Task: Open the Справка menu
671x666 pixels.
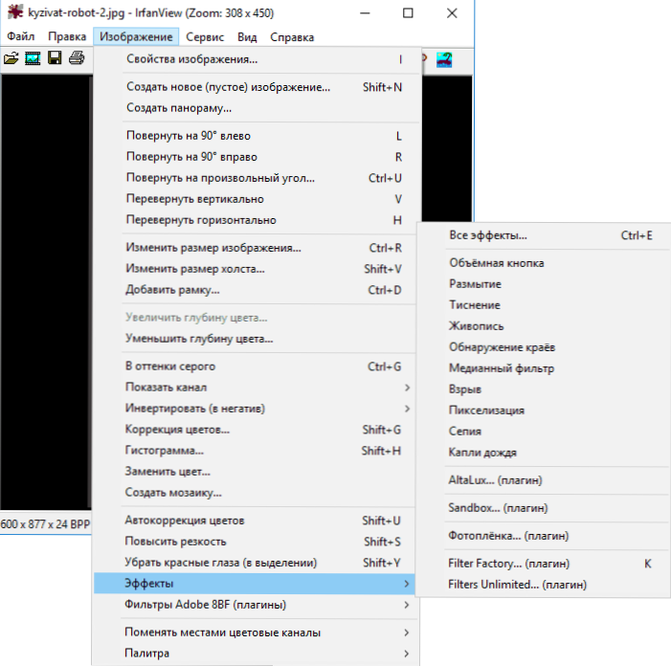Action: tap(292, 37)
